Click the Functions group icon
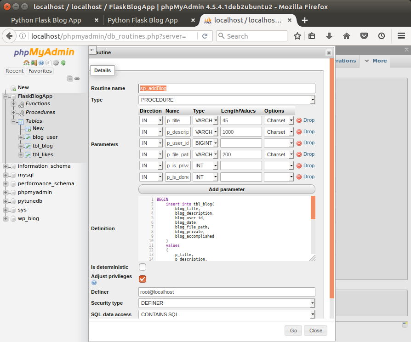 (21, 104)
